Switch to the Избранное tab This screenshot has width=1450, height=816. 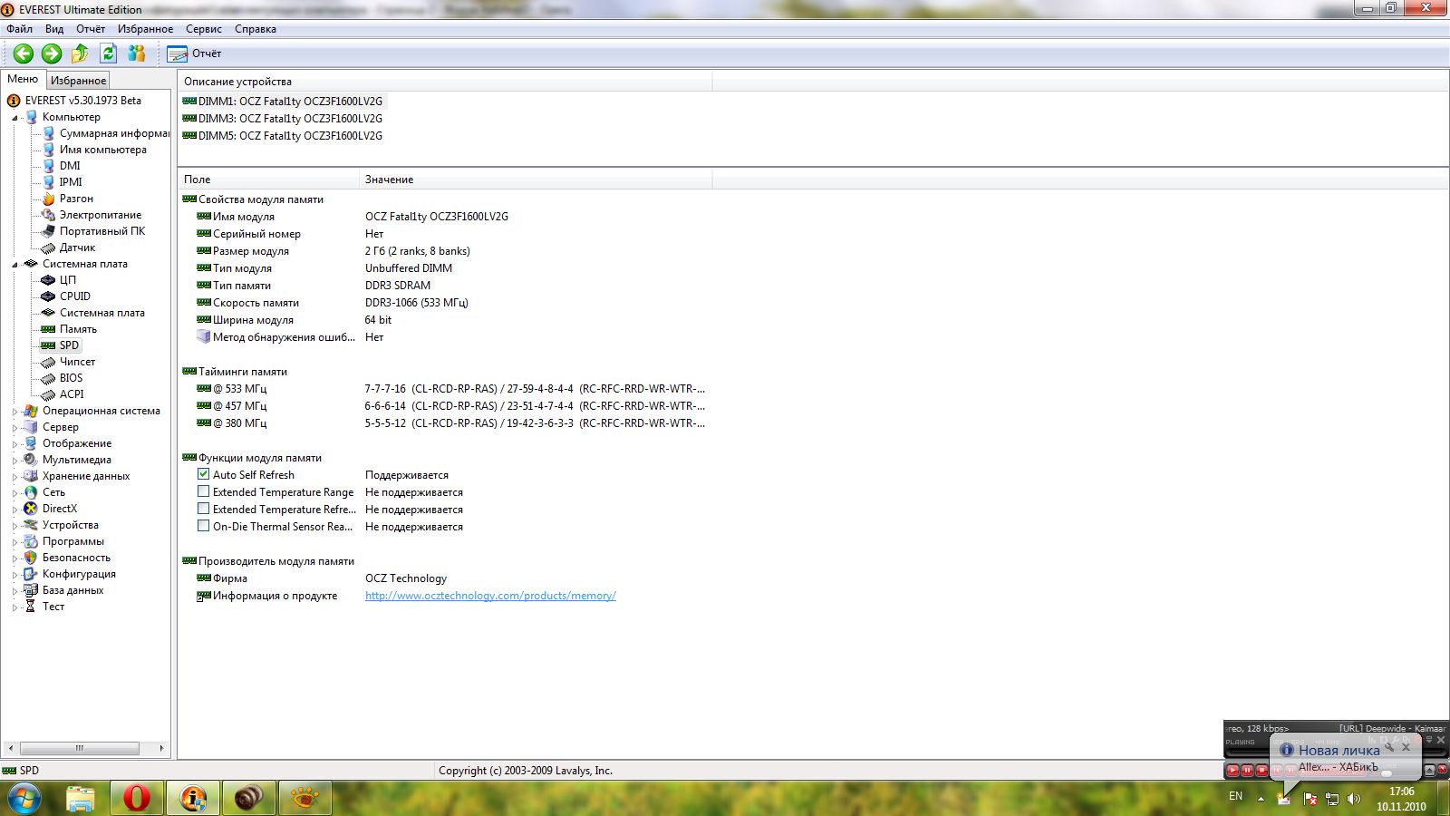coord(78,81)
